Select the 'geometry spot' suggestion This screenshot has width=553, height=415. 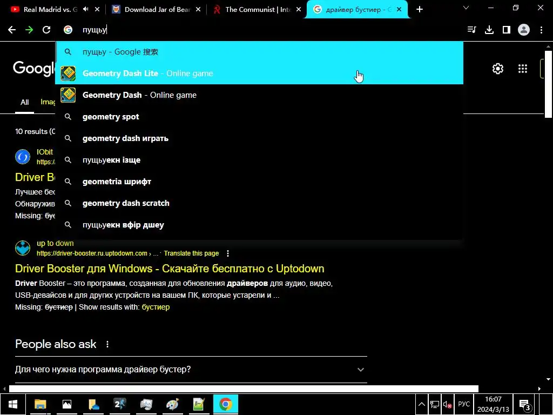pyautogui.click(x=259, y=117)
